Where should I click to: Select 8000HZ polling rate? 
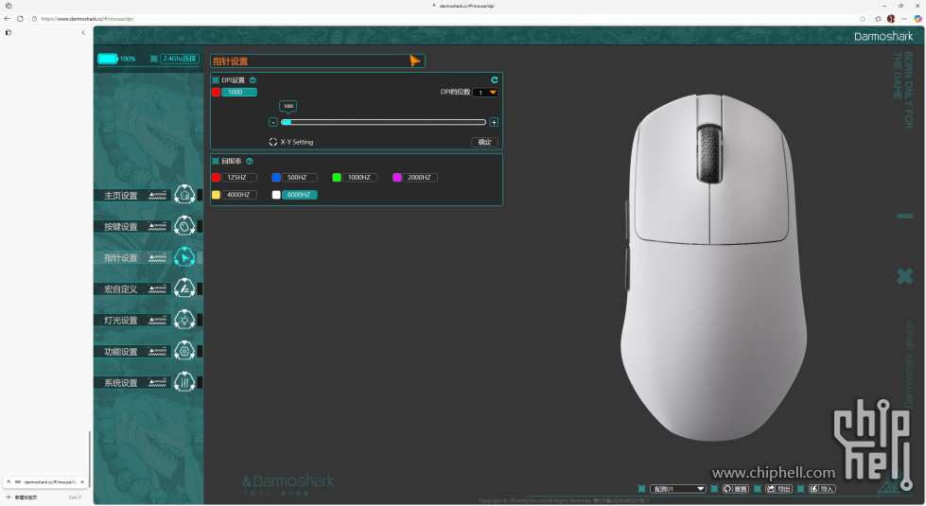(x=300, y=195)
